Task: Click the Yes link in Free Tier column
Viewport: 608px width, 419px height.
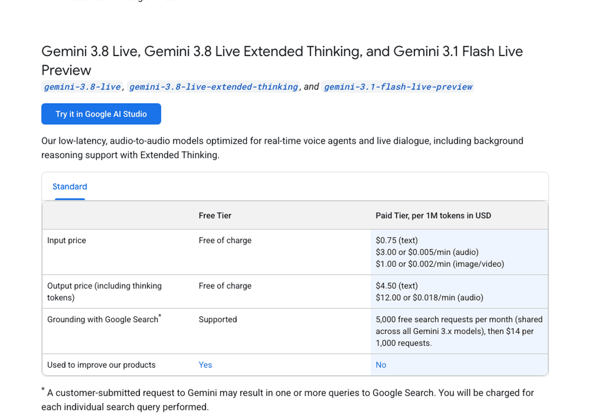Action: [x=205, y=365]
